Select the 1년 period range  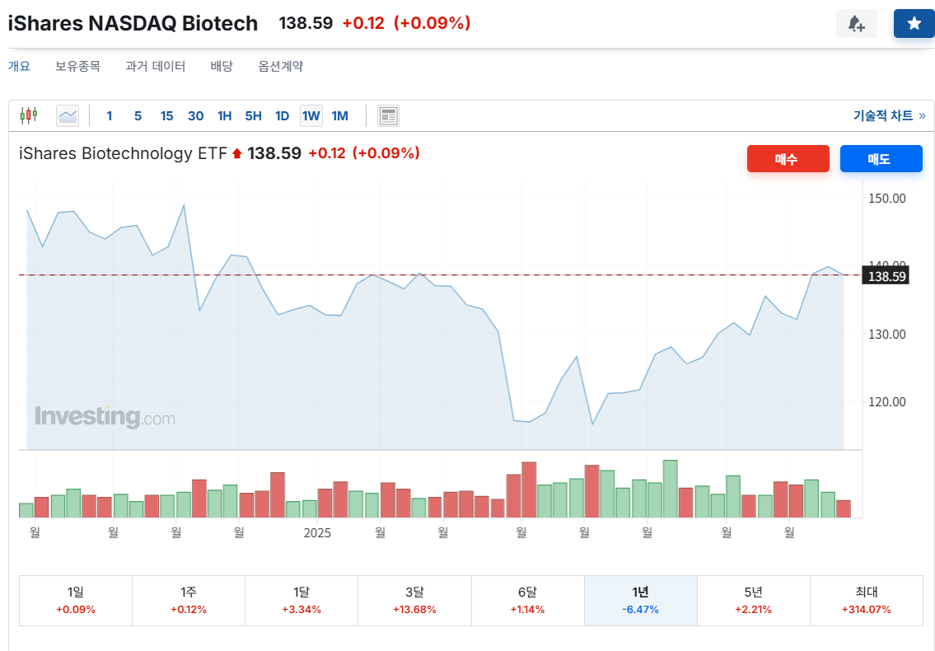[x=640, y=600]
